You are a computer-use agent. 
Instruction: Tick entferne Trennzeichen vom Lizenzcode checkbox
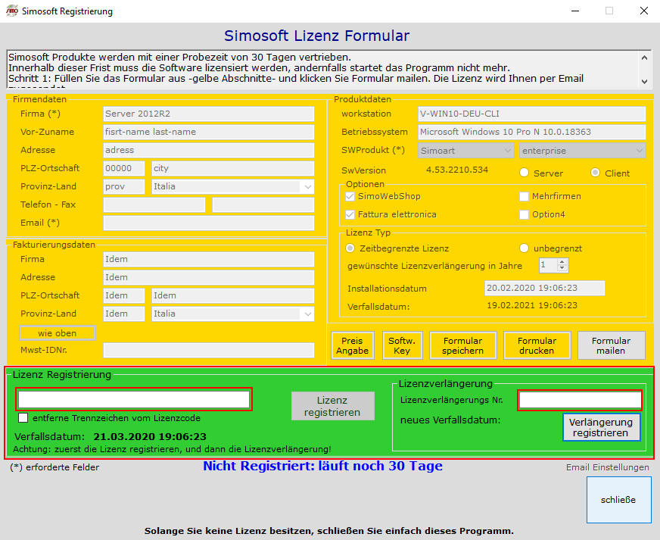pyautogui.click(x=23, y=417)
